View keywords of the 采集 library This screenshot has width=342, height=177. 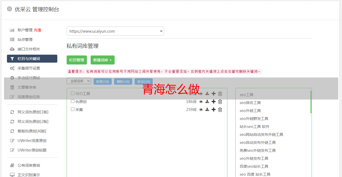coord(201,110)
